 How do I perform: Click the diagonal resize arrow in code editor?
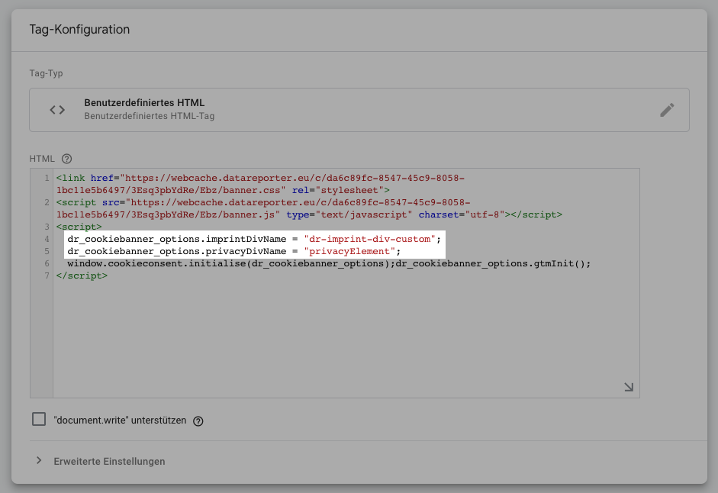628,387
